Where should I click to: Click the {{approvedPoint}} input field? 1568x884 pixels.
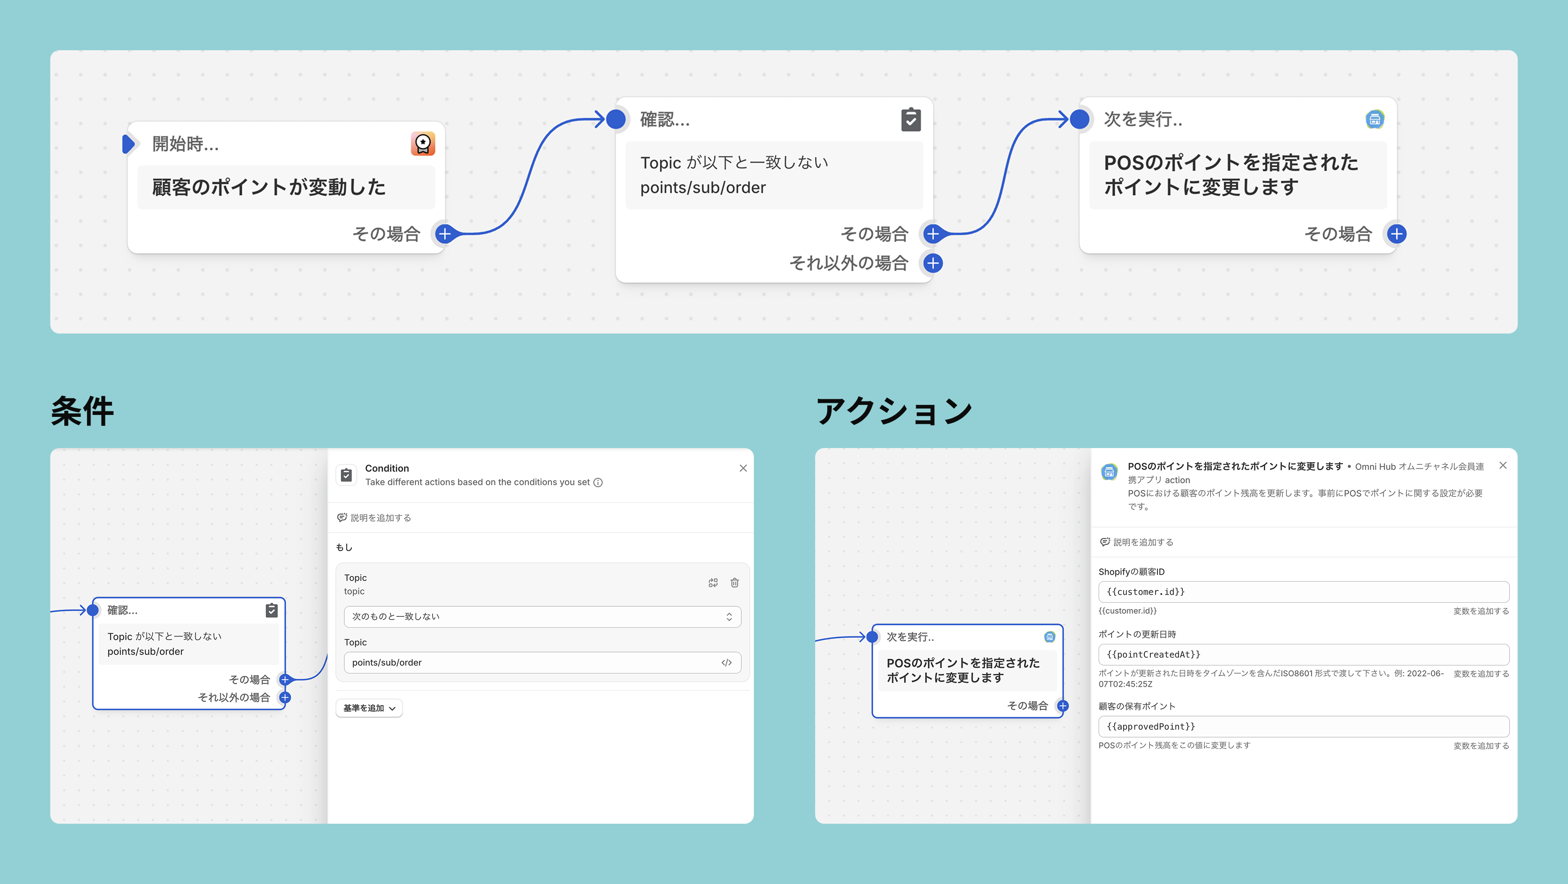[x=1303, y=726]
